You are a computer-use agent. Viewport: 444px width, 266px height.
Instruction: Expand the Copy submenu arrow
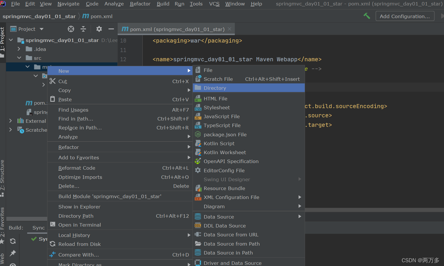[x=189, y=90]
